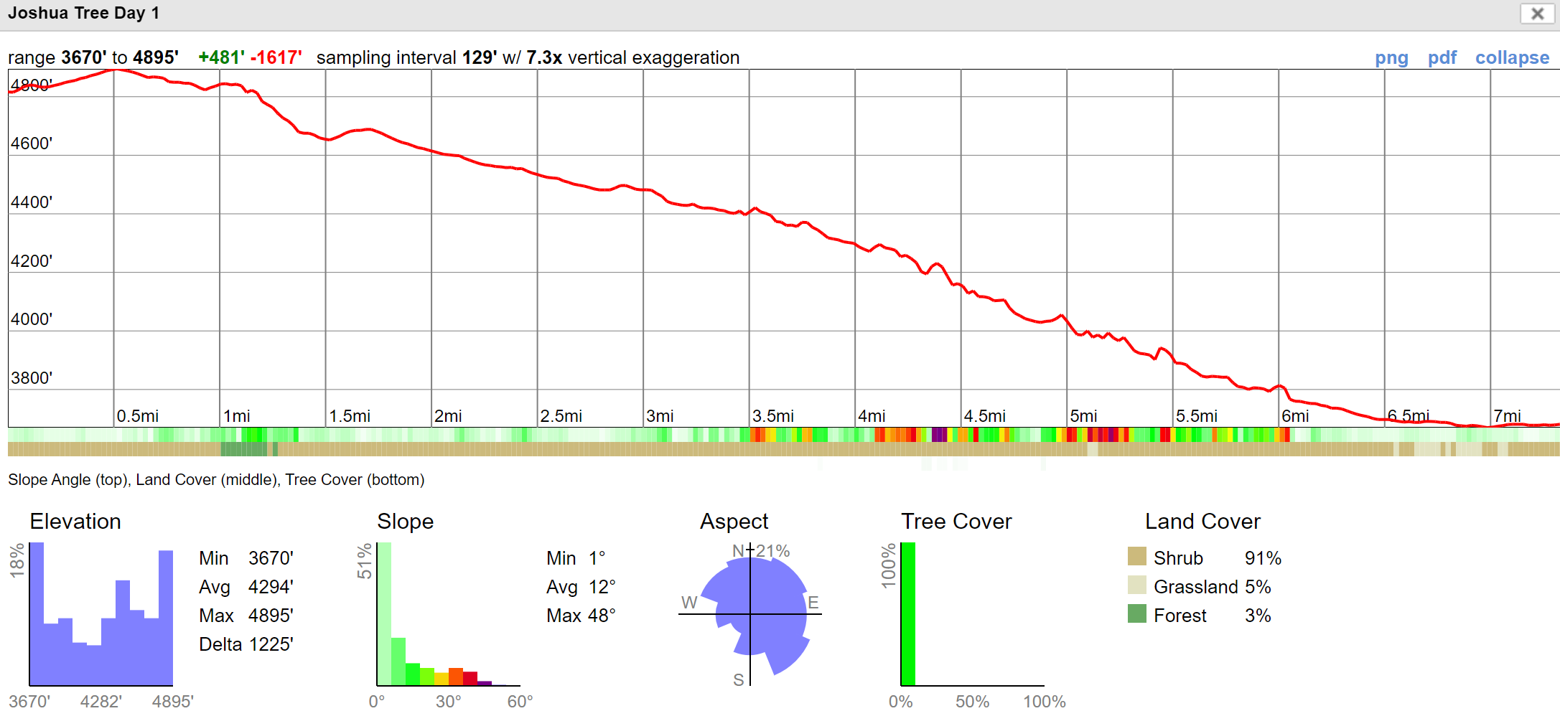Click the 3mi distance marker label

pos(660,416)
